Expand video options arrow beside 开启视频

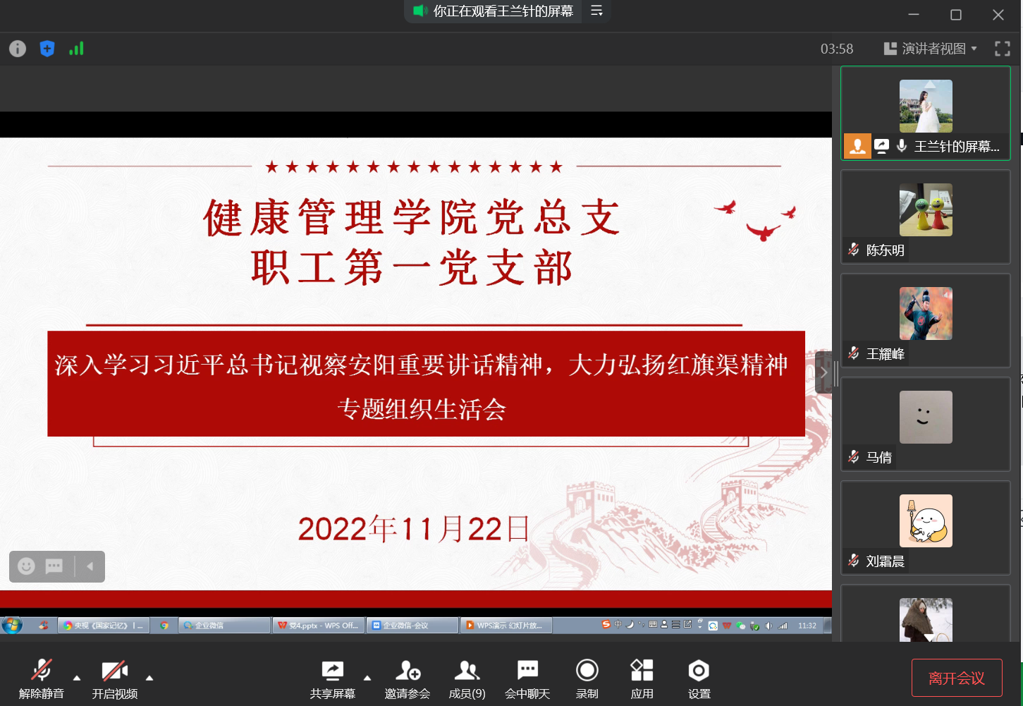point(149,678)
